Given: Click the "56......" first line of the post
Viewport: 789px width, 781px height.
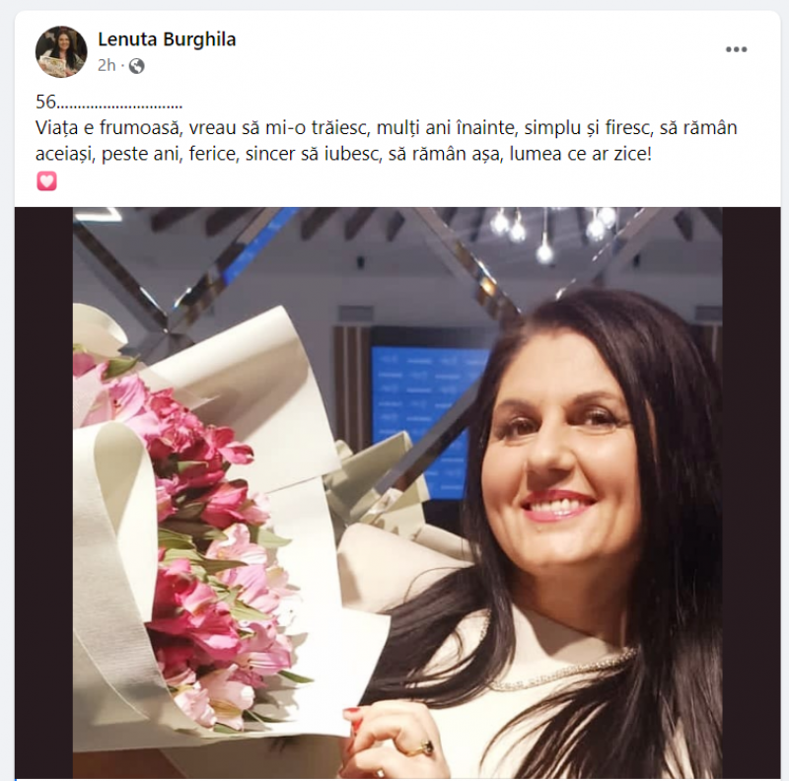Looking at the screenshot, I should (x=109, y=103).
